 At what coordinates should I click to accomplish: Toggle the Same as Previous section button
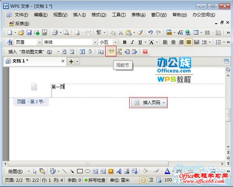(x=111, y=51)
